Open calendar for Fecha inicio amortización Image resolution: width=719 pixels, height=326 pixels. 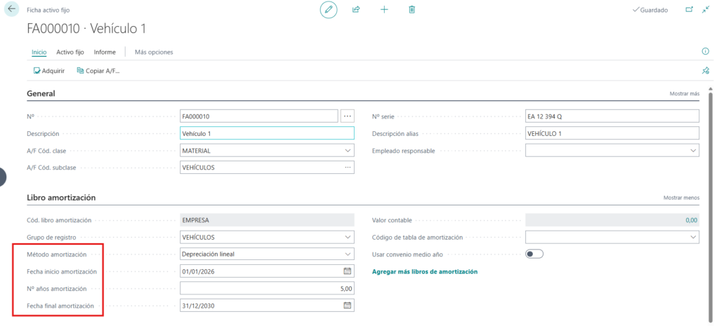pyautogui.click(x=347, y=271)
